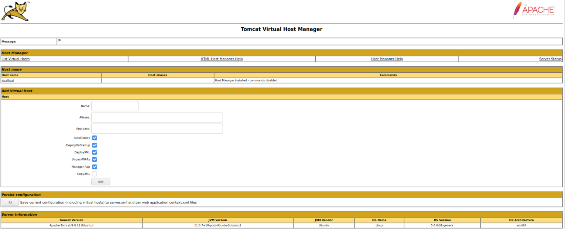This screenshot has height=229, width=565.
Task: Click the amd64 architecture cell
Action: tap(521, 225)
